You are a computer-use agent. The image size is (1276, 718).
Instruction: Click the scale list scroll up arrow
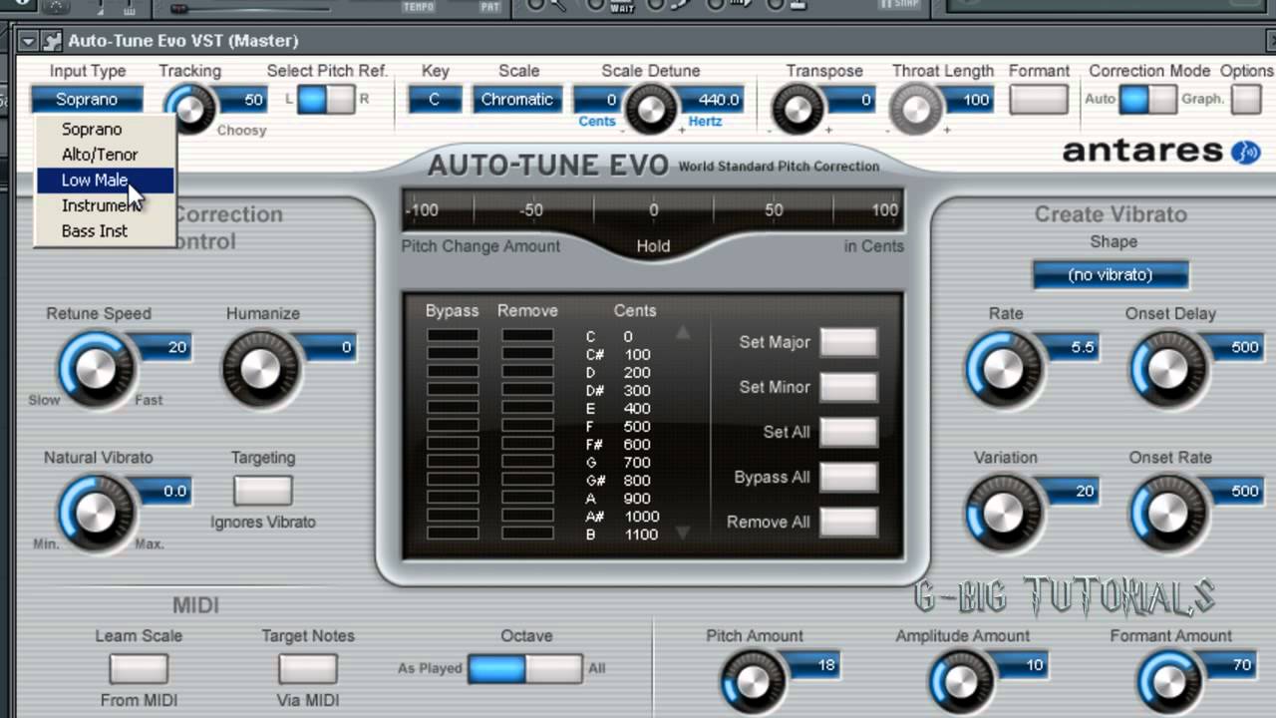683,333
